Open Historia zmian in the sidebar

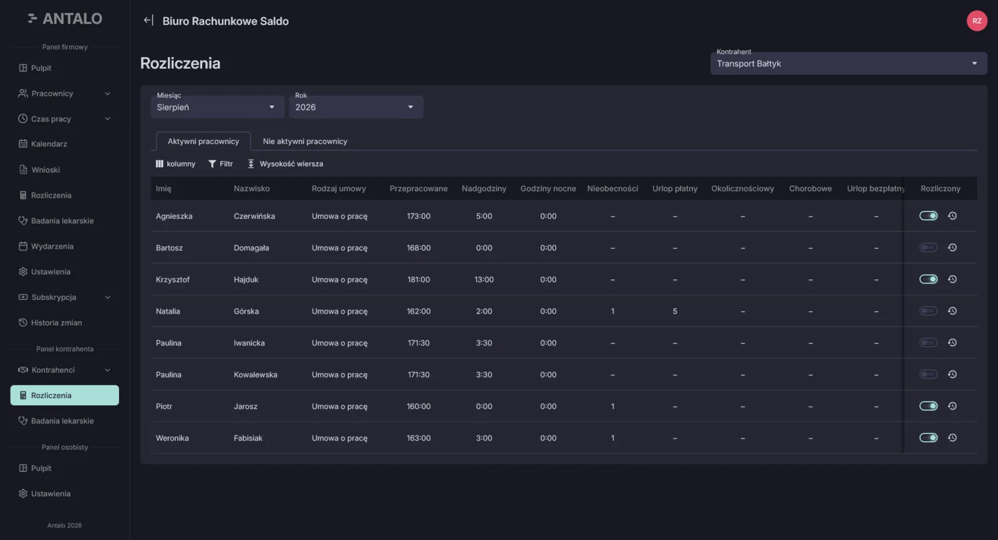click(65, 323)
